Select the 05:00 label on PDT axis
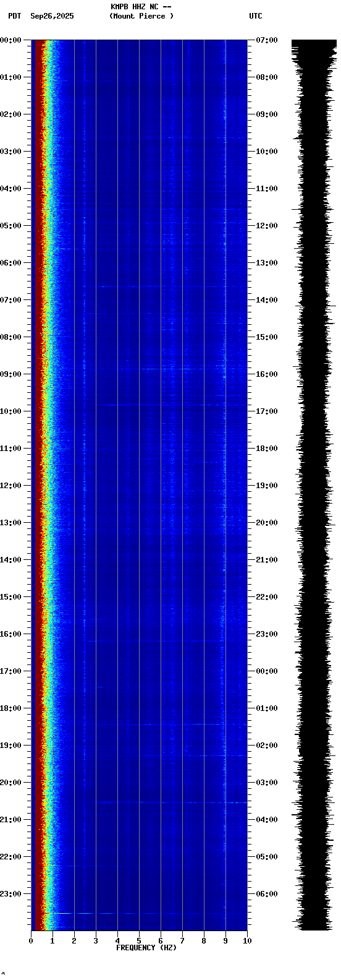 tap(11, 226)
